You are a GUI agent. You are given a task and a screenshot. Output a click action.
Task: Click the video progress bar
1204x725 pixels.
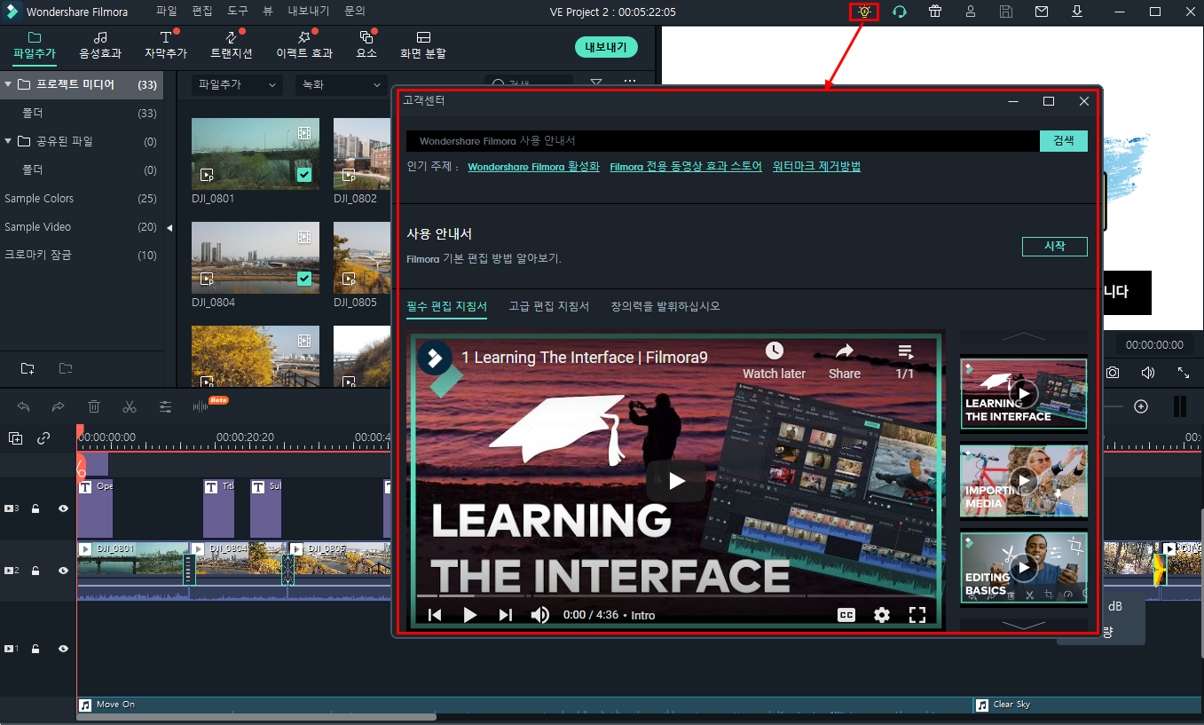677,595
